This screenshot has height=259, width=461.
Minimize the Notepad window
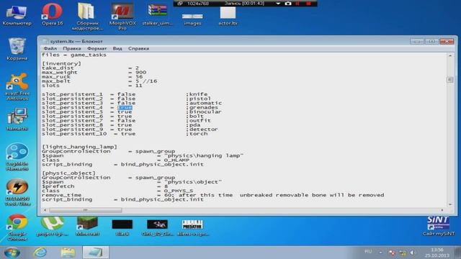coord(417,42)
